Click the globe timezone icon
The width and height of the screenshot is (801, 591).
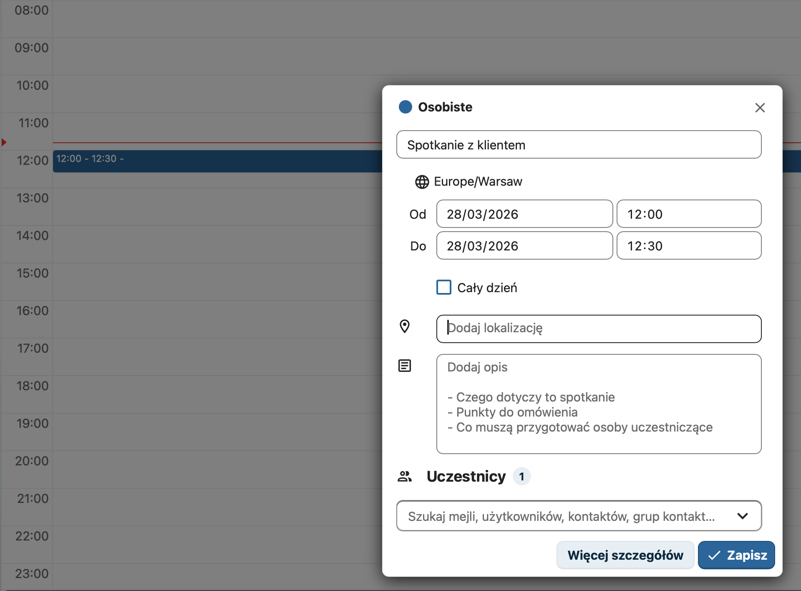(422, 182)
